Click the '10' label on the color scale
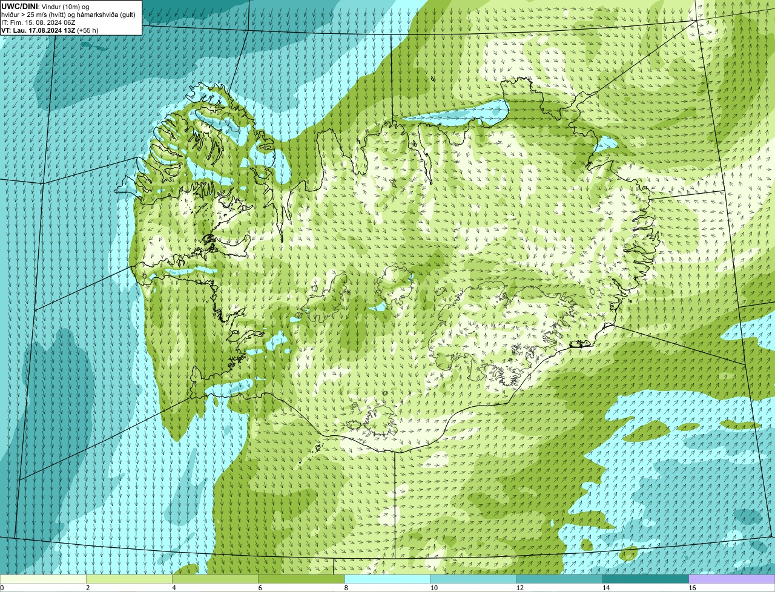 coord(434,588)
